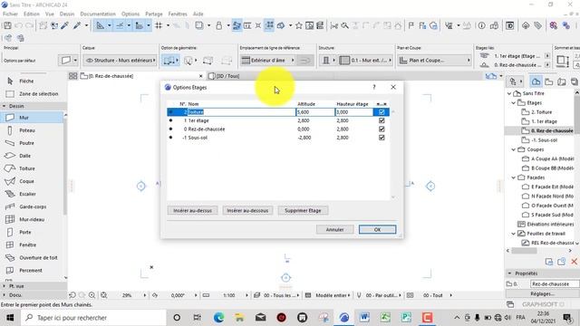
Task: Open the Edition menu
Action: 32,14
